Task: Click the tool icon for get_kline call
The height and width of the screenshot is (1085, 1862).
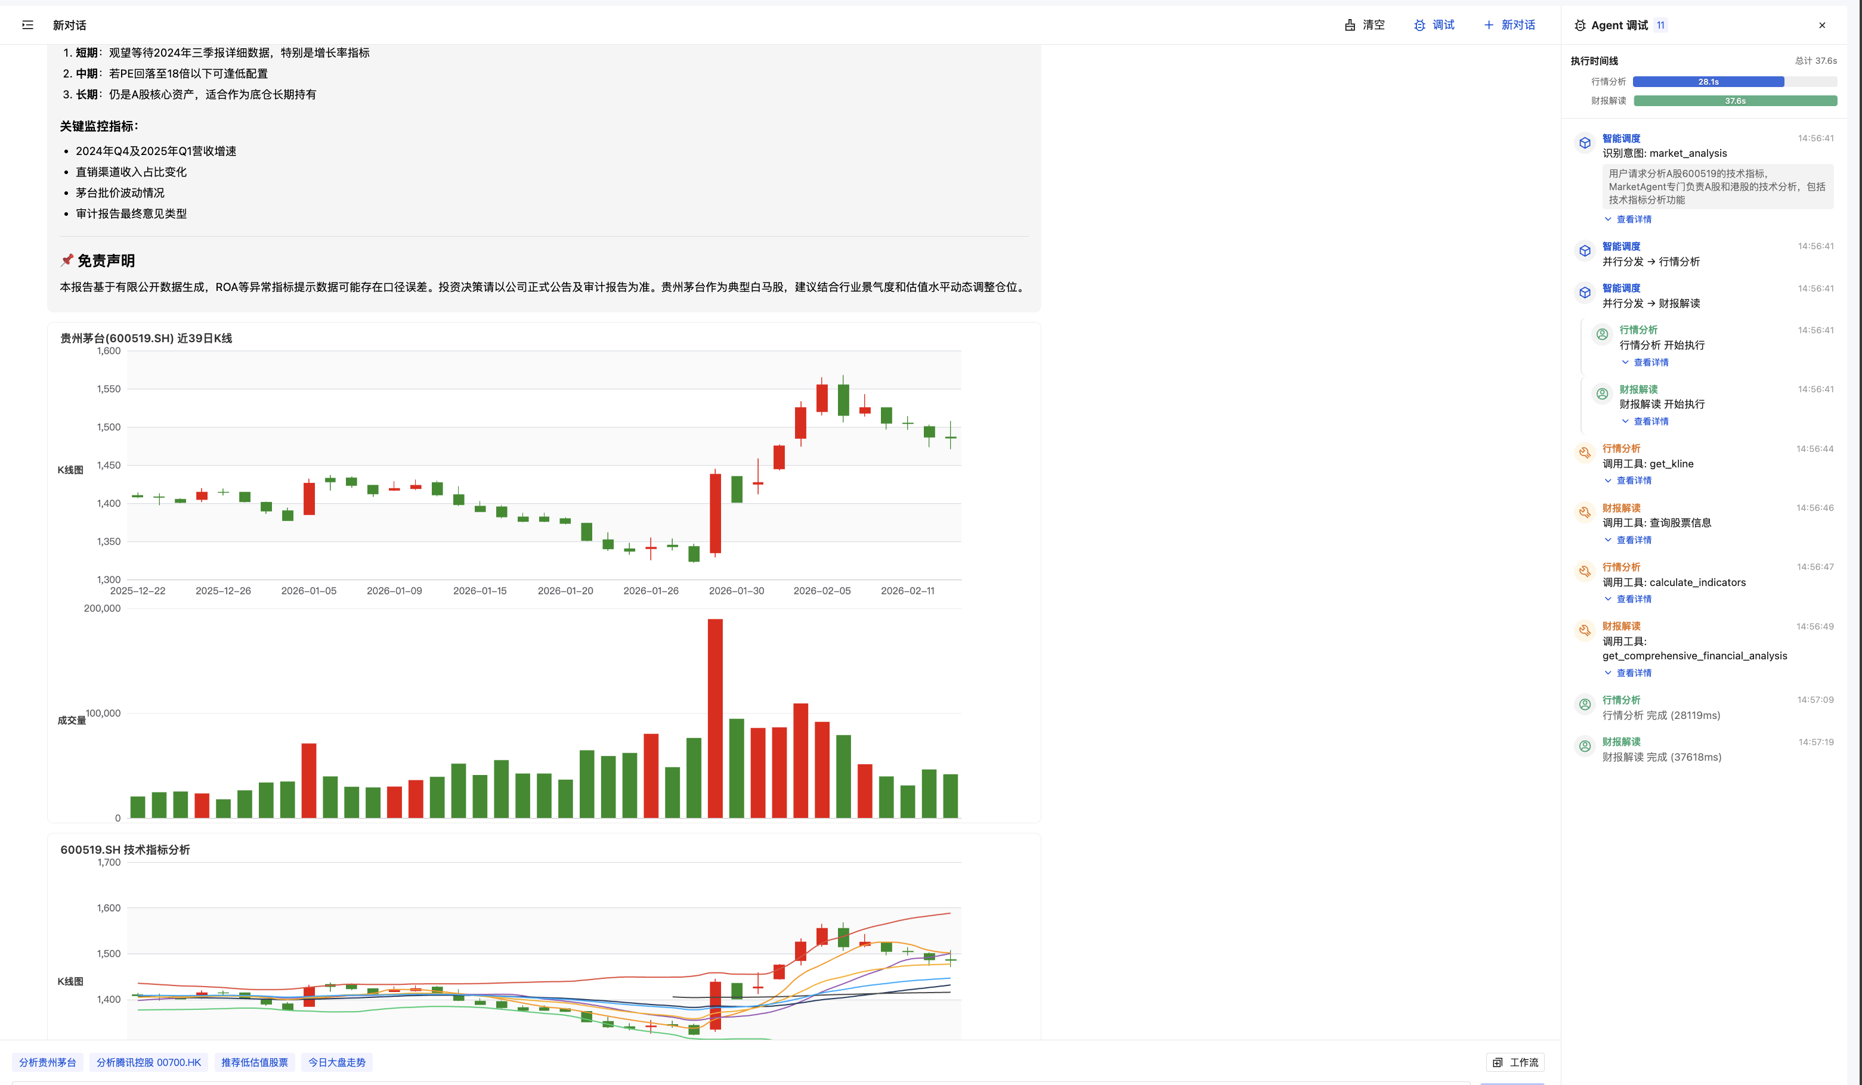Action: (1585, 452)
